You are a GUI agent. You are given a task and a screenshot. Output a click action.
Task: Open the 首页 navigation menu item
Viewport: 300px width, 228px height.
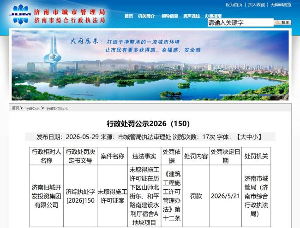click(x=129, y=16)
